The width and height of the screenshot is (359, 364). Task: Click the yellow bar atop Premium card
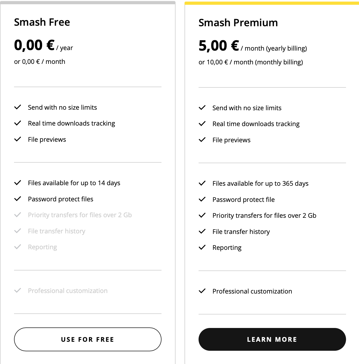tap(272, 3)
